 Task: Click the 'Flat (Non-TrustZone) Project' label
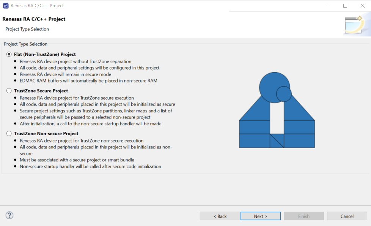(x=45, y=54)
